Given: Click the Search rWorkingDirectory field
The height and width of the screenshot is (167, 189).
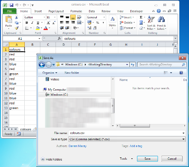Looking at the screenshot, I should click(161, 65).
